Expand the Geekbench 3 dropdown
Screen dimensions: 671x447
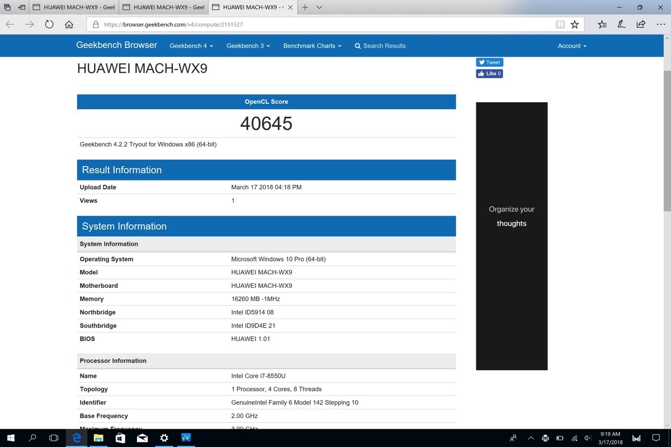click(248, 46)
